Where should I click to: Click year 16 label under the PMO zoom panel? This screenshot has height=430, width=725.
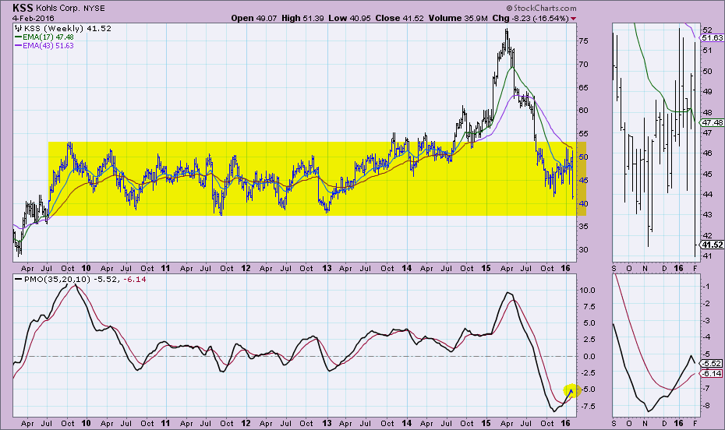[678, 424]
